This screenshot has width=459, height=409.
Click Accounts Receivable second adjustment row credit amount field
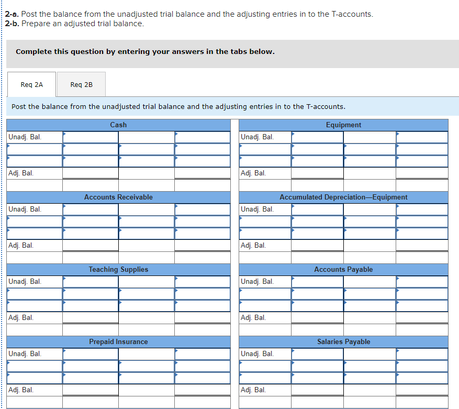pos(202,234)
